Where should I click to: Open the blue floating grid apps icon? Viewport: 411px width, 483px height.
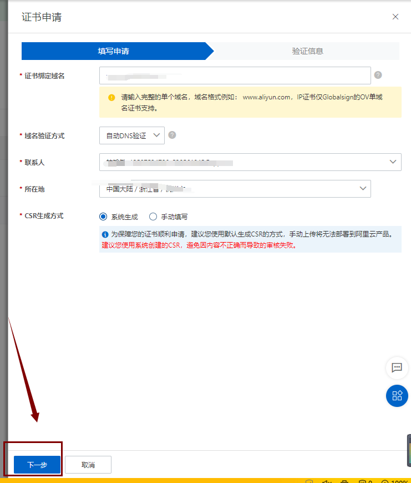click(397, 395)
